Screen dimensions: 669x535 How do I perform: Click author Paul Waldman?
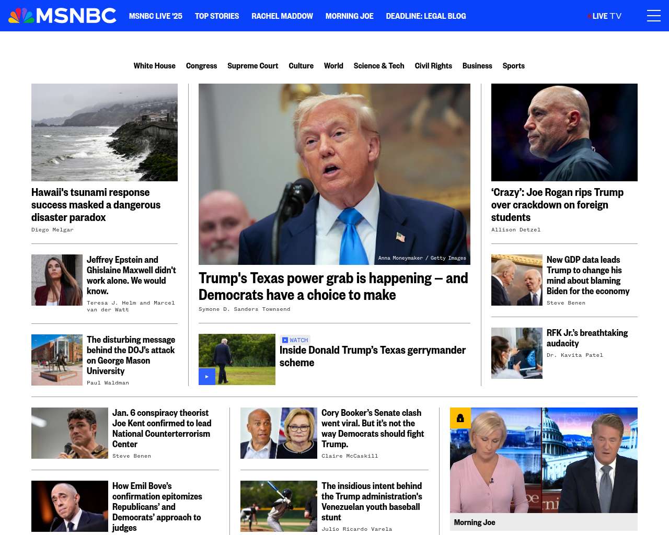pos(108,383)
